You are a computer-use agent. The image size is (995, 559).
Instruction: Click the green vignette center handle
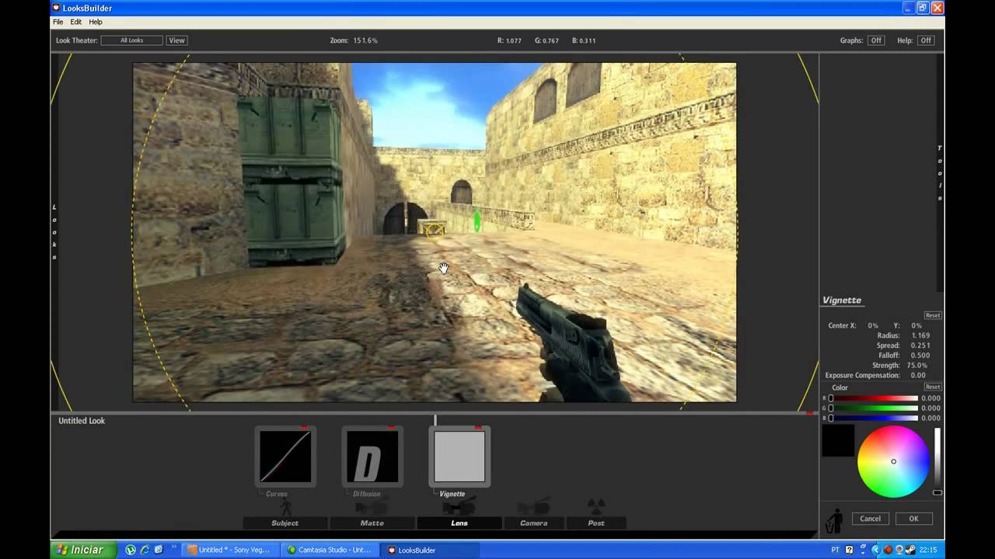(x=477, y=223)
